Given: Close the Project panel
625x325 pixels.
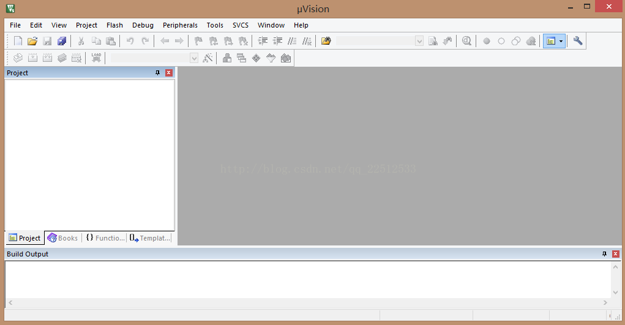Looking at the screenshot, I should tap(168, 73).
